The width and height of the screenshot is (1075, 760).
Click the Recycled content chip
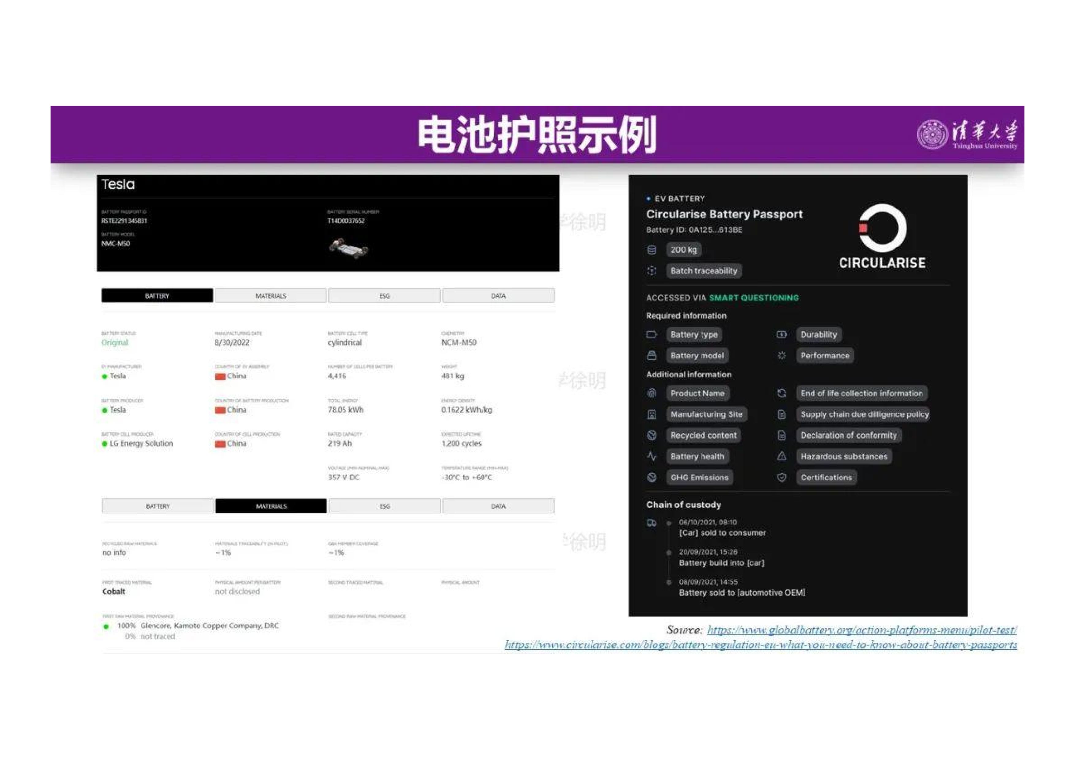pyautogui.click(x=703, y=435)
